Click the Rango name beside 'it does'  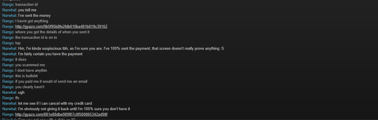(x=8, y=60)
